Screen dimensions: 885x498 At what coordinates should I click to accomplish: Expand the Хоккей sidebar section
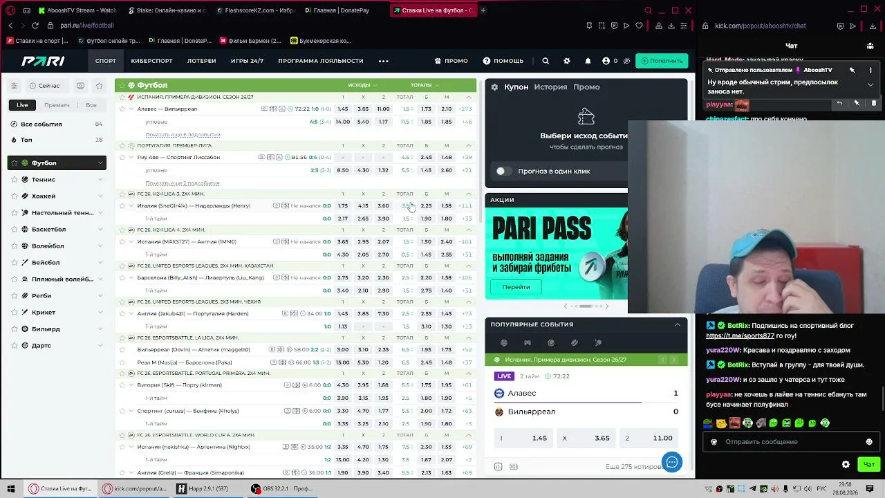pos(100,196)
